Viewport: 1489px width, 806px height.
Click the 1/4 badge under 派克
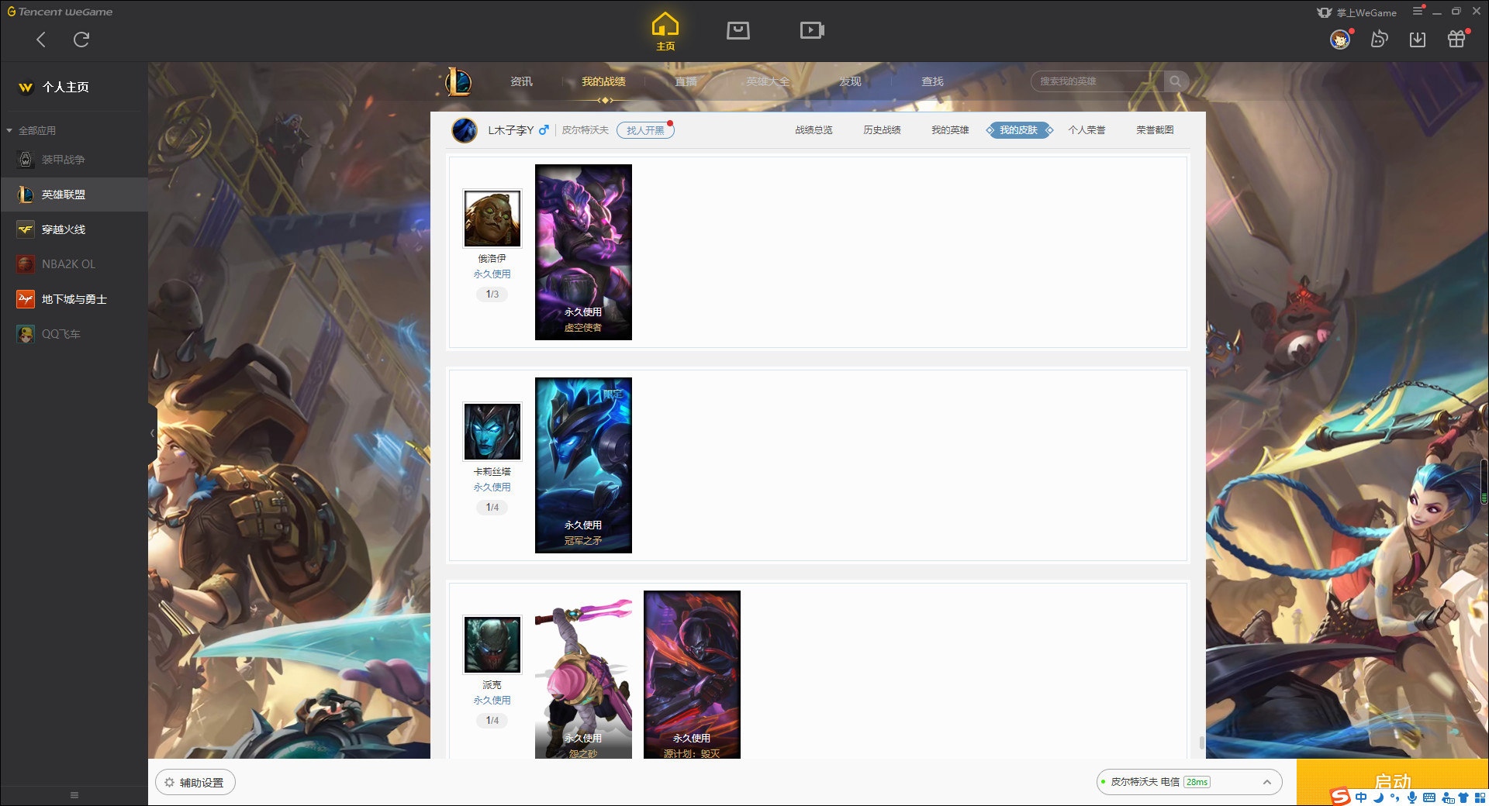coord(492,721)
